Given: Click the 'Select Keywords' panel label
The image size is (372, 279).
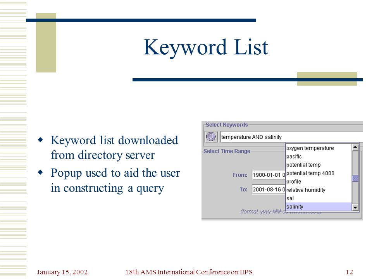Looking at the screenshot, I should coord(227,124).
